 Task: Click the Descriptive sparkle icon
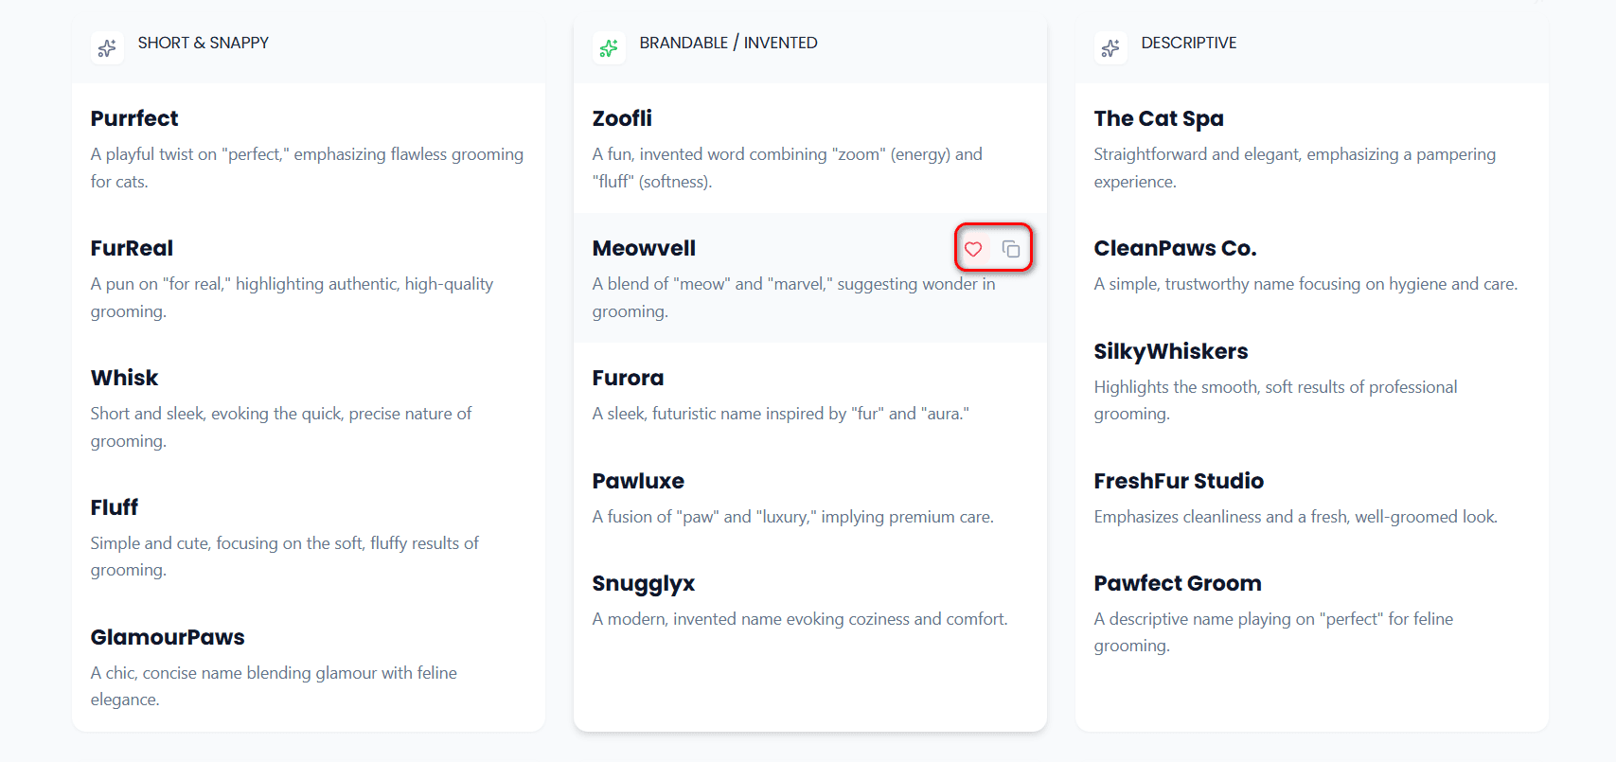[x=1110, y=47]
